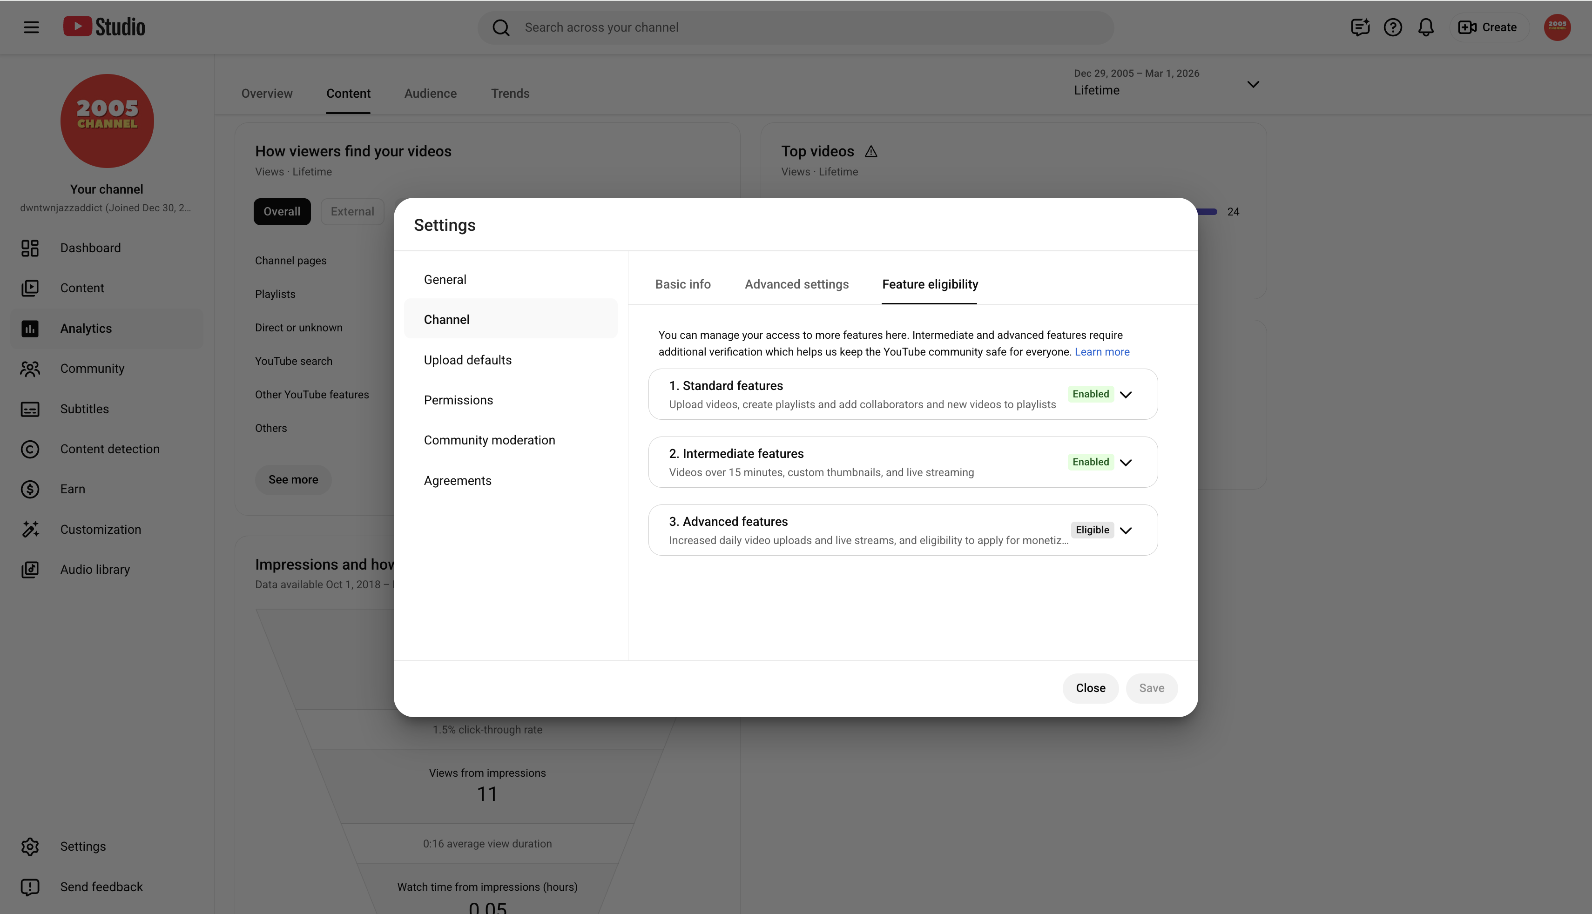Click the Enabled badge on Intermediate features

click(x=1090, y=462)
